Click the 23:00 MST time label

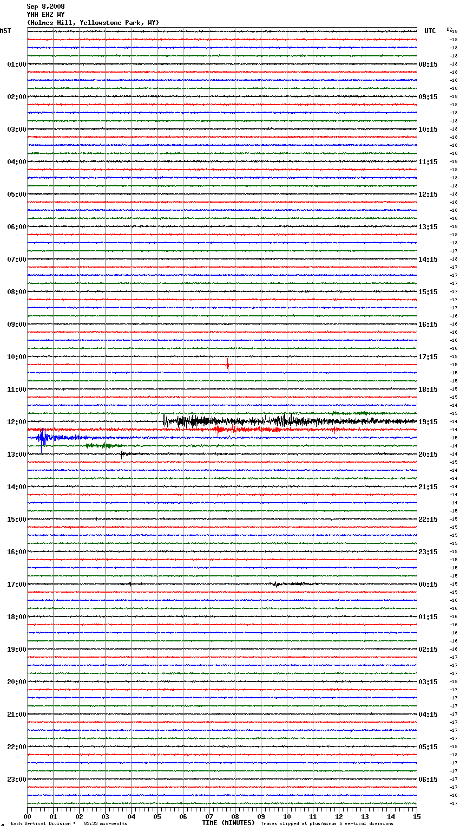tap(16, 780)
